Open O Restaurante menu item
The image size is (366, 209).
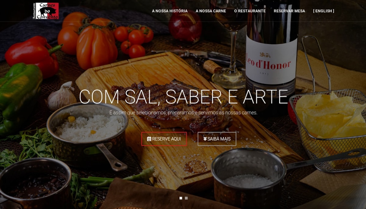point(250,11)
